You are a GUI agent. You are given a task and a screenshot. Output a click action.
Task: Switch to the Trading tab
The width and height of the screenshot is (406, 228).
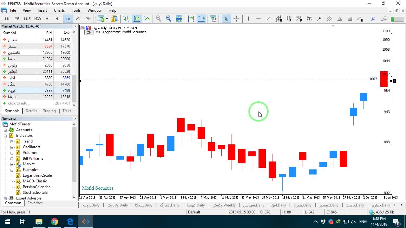(49, 111)
